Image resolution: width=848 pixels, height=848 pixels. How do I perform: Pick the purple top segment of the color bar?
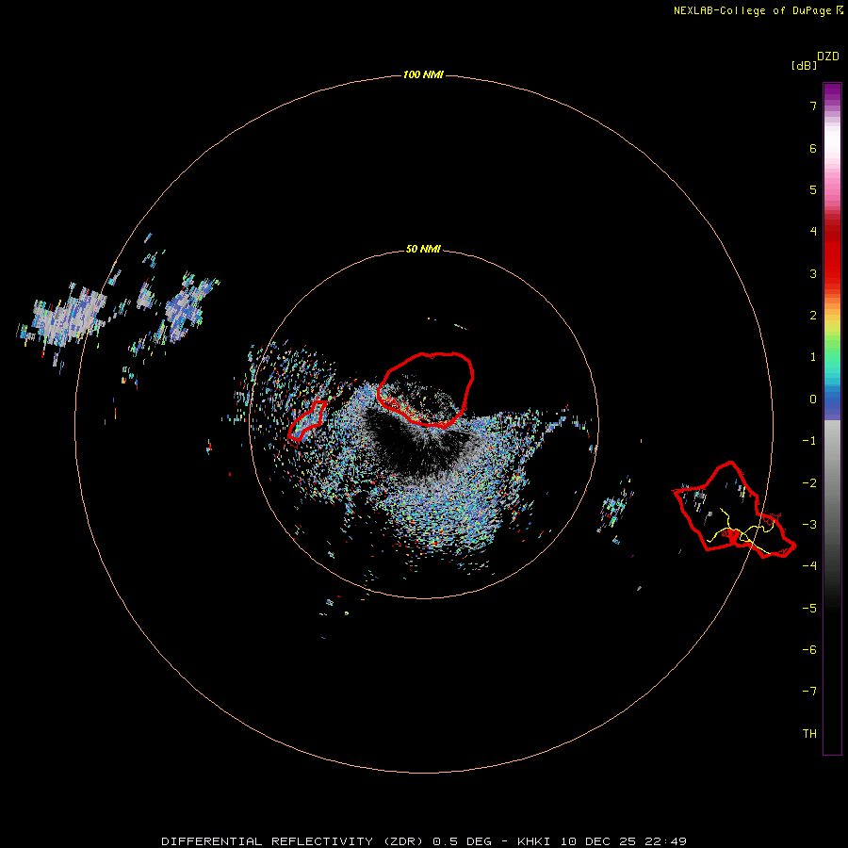tap(832, 92)
